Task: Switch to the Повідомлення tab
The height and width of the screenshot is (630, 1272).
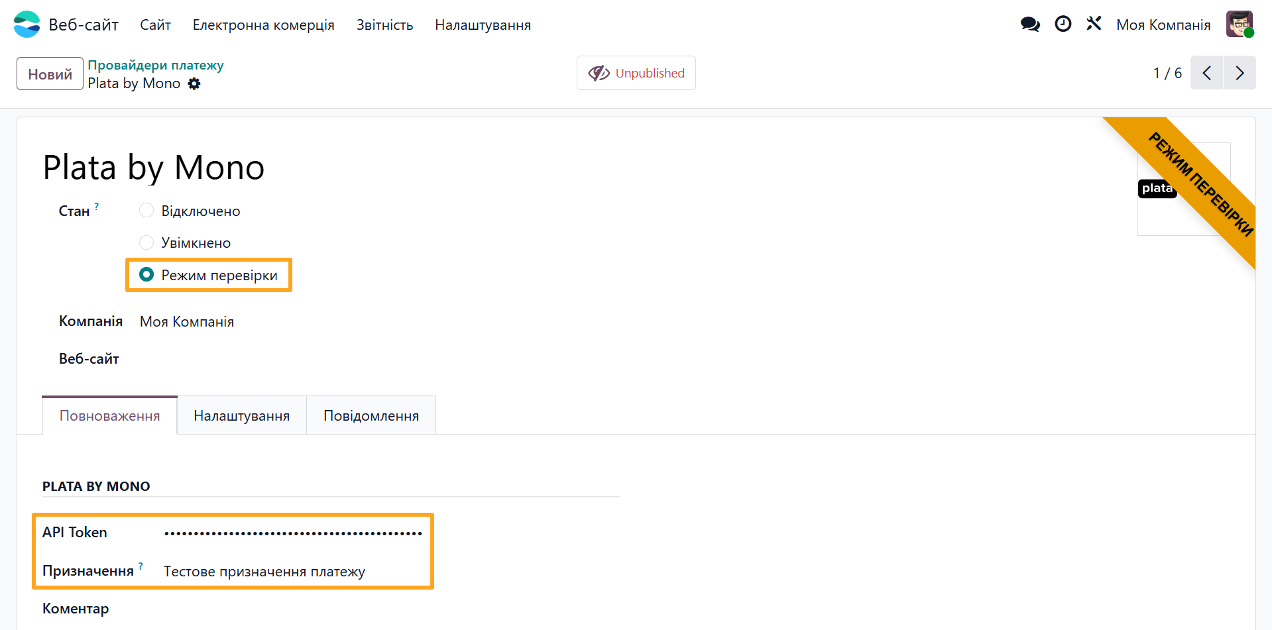Action: (371, 415)
